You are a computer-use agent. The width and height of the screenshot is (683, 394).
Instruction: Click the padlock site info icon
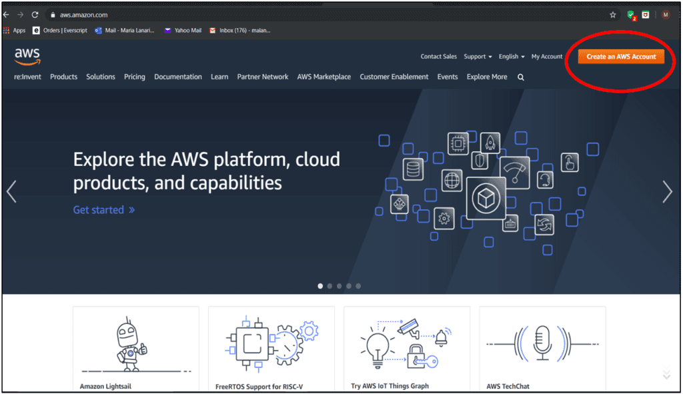(53, 15)
